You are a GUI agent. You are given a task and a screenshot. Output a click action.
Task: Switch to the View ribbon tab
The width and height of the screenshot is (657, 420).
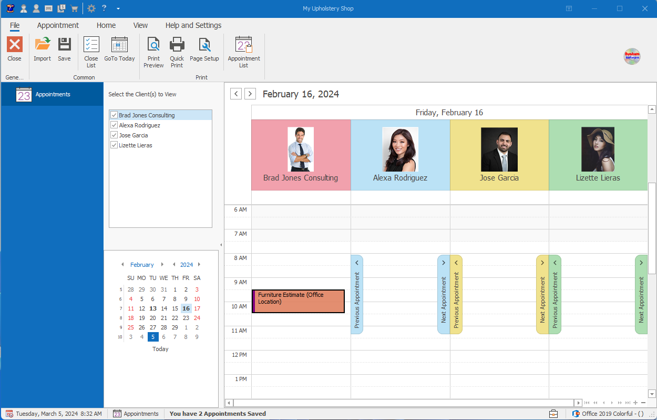[140, 25]
